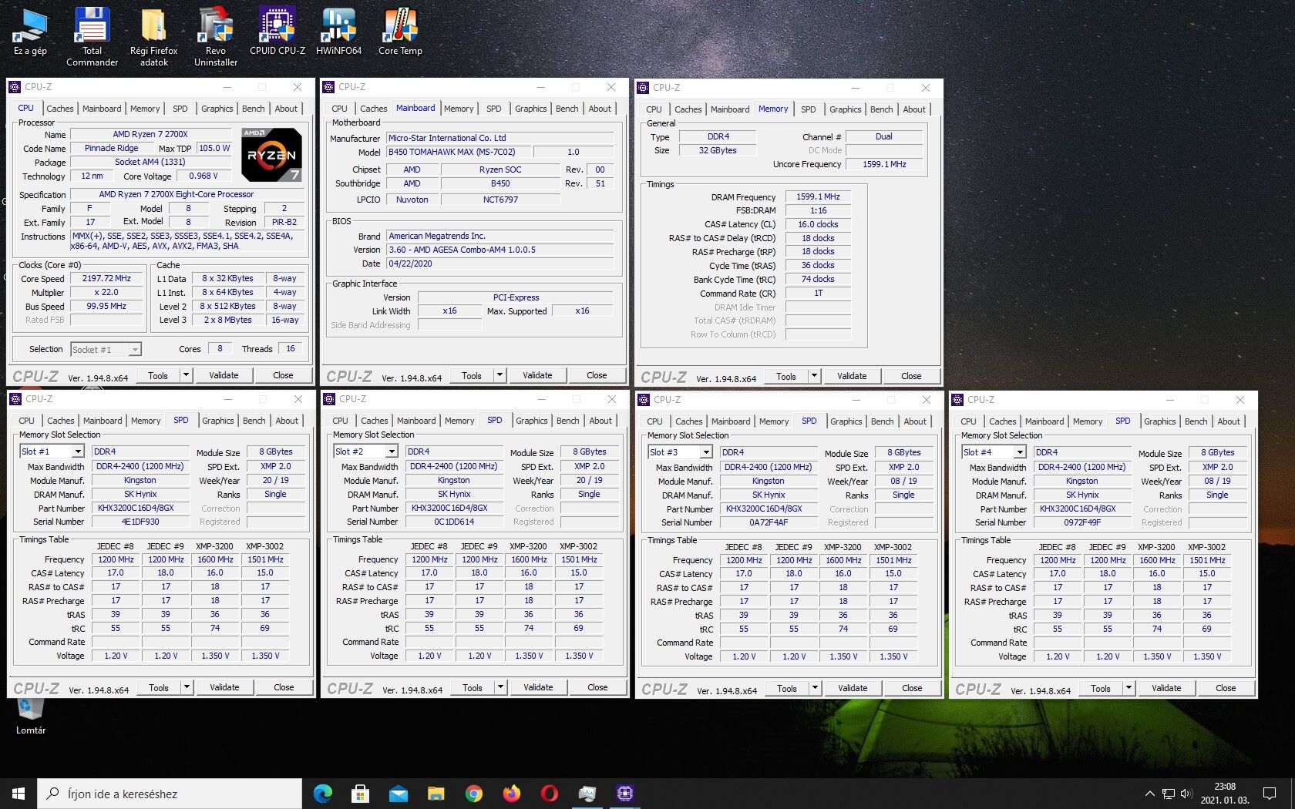Launch Revo Uninstaller desktop shortcut
The image size is (1295, 809).
tap(215, 37)
